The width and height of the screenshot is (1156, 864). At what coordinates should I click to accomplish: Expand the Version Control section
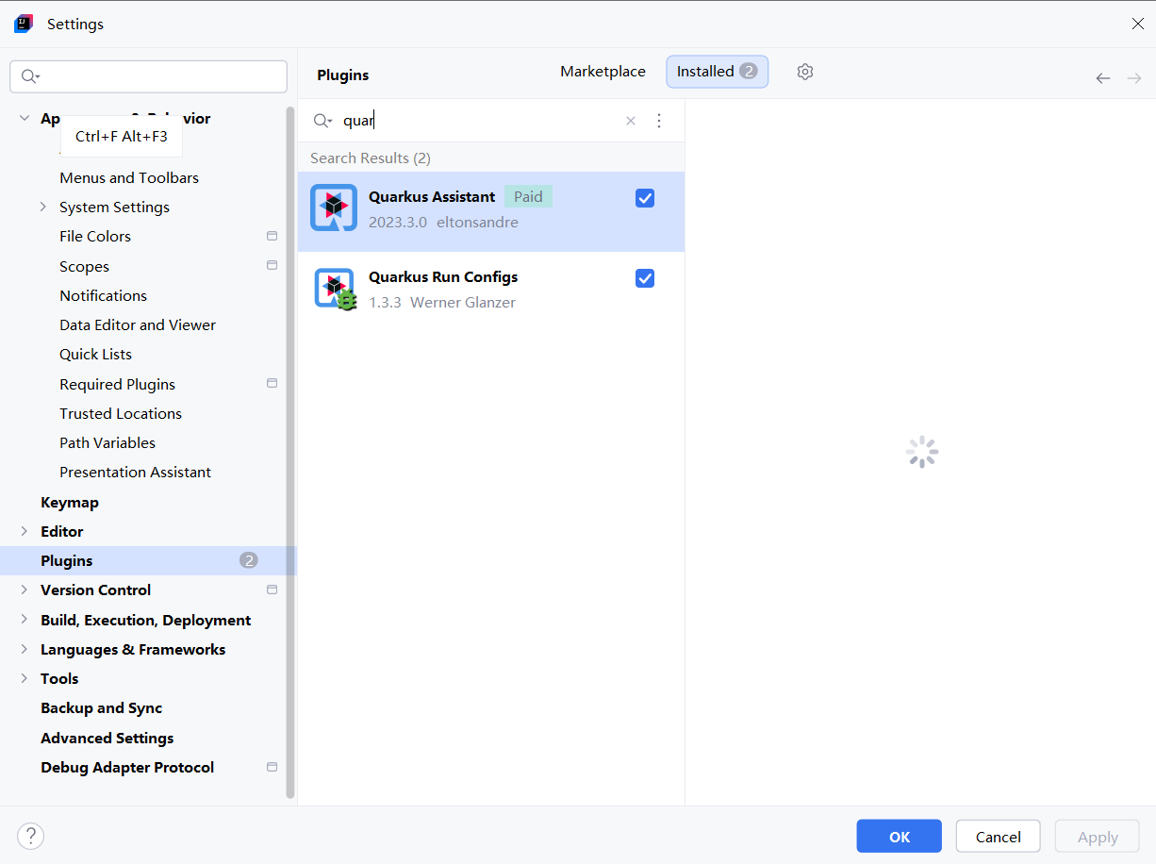point(25,590)
